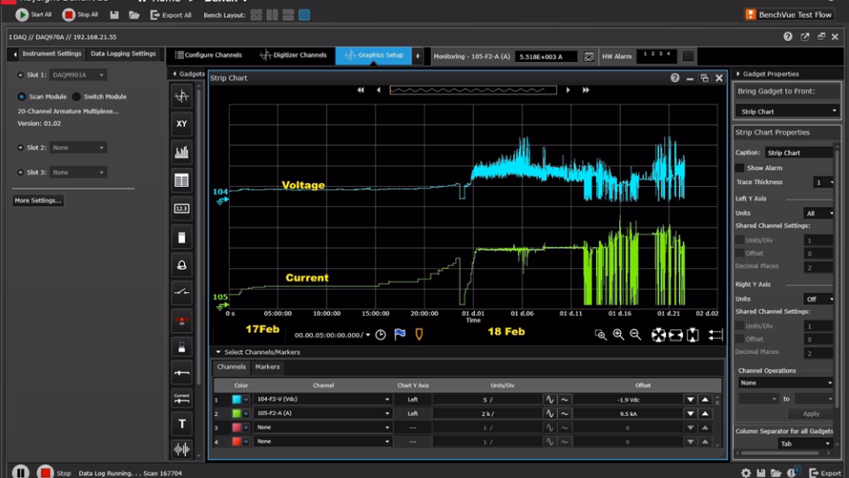
Task: Select the Scan Module radio button
Action: [22, 96]
